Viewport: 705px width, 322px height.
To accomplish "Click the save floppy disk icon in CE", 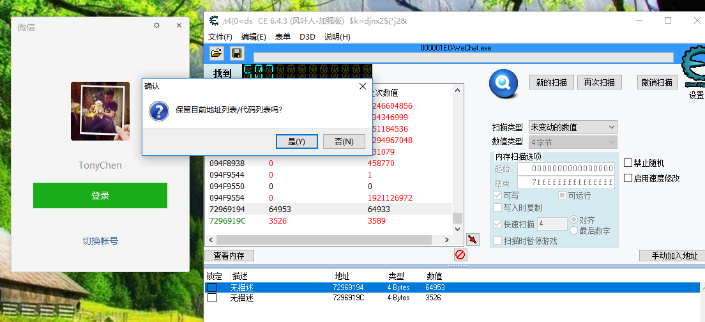I will pyautogui.click(x=237, y=54).
